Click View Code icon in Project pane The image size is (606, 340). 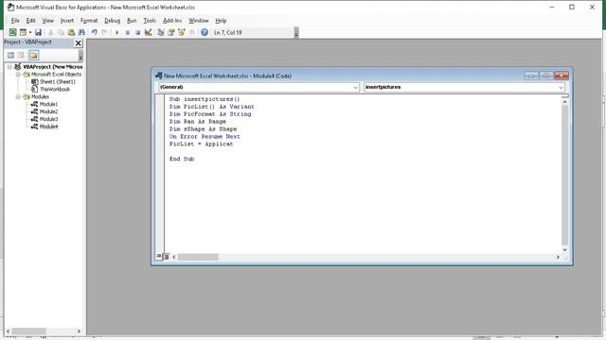click(10, 55)
